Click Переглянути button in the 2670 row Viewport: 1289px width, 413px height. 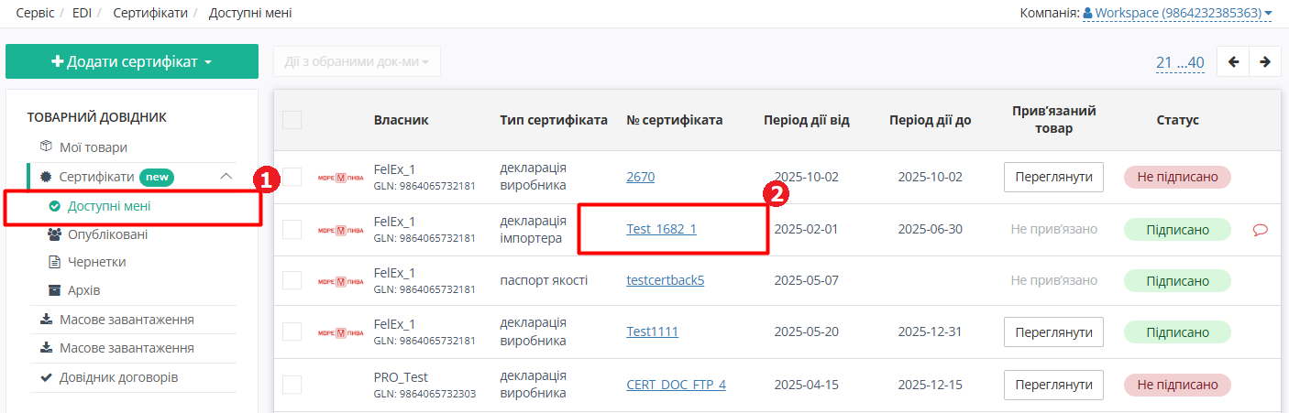point(1053,177)
